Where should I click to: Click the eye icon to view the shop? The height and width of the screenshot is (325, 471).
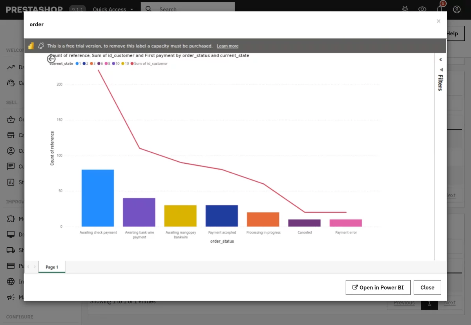[x=422, y=9]
